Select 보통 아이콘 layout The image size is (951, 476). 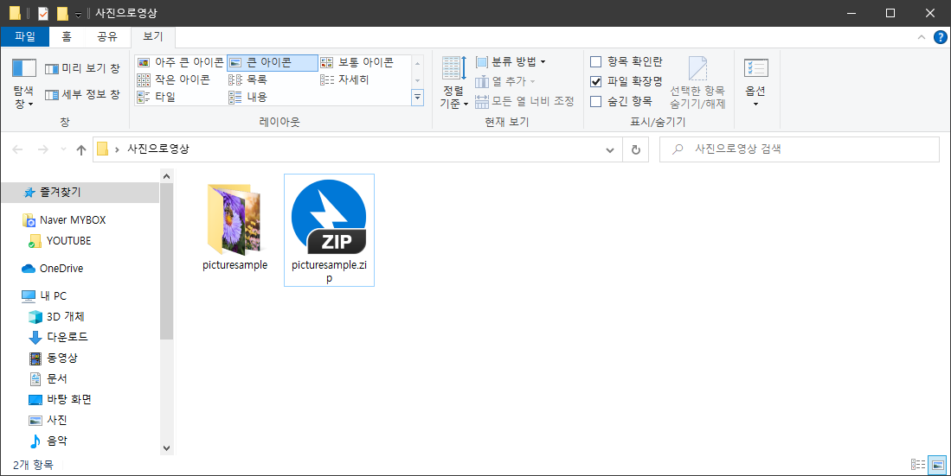357,62
